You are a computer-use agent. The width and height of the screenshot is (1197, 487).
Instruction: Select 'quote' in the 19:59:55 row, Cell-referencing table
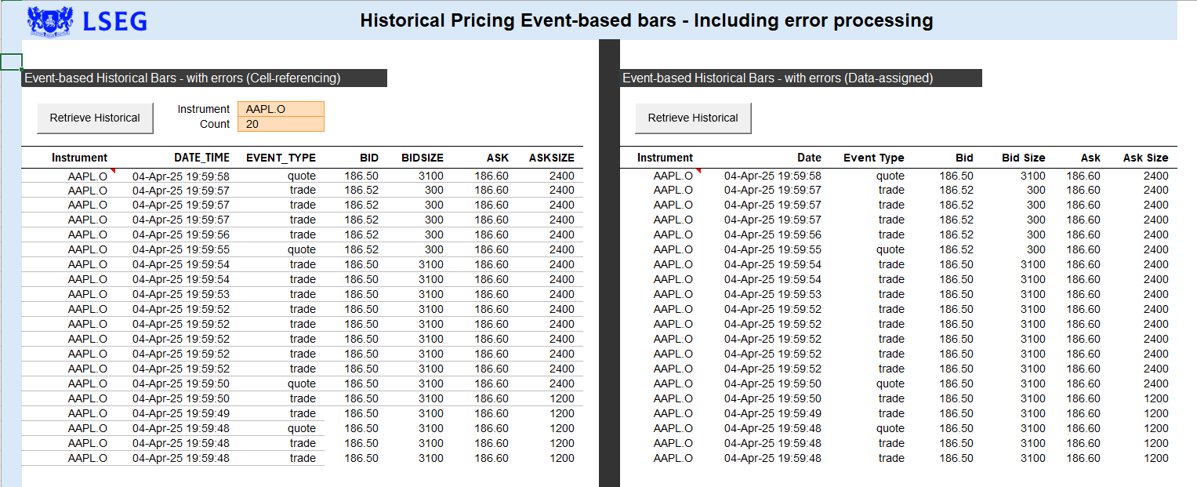pos(302,249)
